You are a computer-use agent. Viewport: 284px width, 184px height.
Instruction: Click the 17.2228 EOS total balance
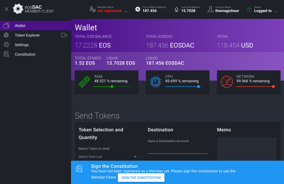tap(93, 45)
